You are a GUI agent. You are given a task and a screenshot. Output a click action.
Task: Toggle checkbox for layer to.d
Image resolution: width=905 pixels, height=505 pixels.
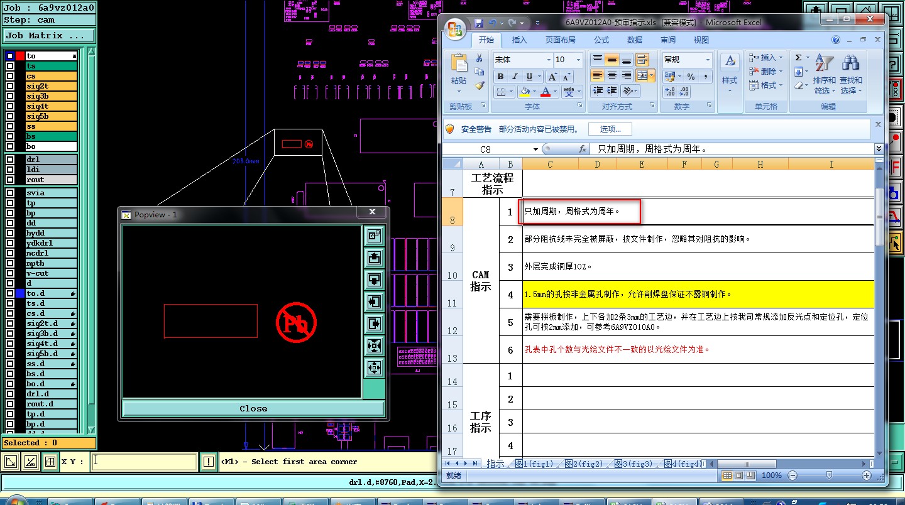tap(10, 293)
